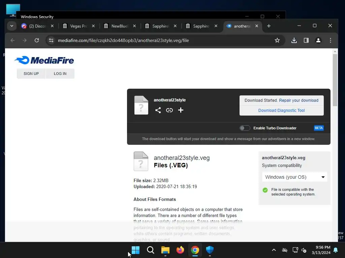
Task: Open Firefox from taskbar
Action: [180, 250]
